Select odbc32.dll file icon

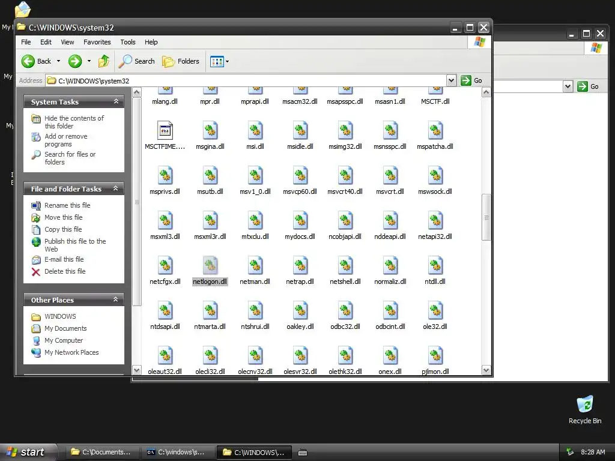click(x=345, y=311)
